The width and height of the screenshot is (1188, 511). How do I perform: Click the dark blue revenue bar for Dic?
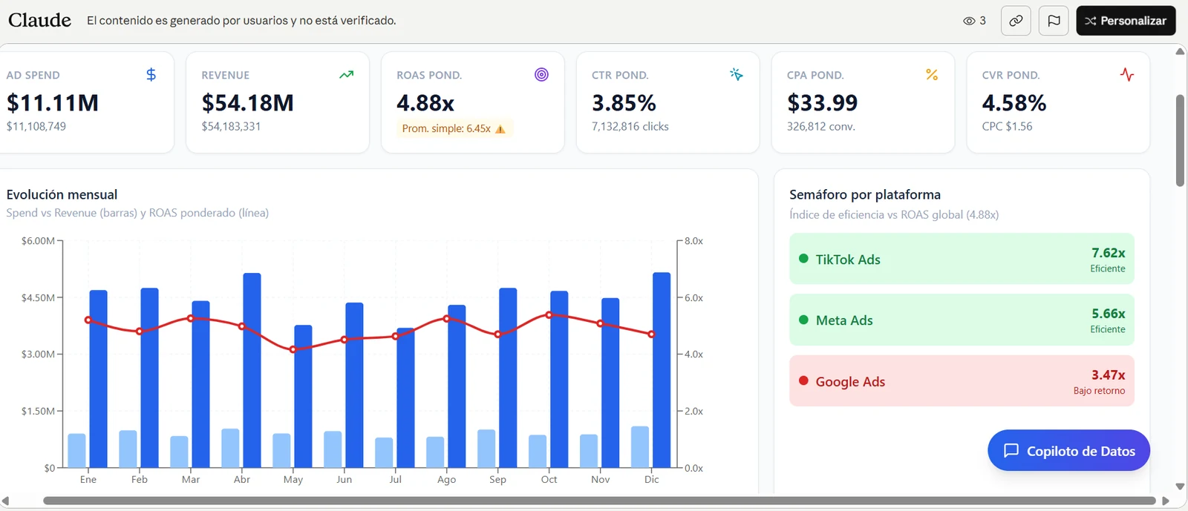coord(662,370)
